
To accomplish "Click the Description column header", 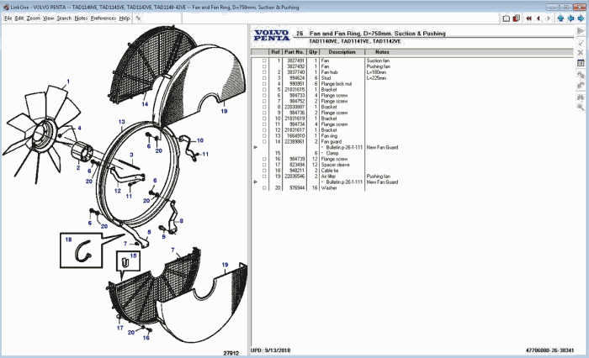I will pos(342,52).
